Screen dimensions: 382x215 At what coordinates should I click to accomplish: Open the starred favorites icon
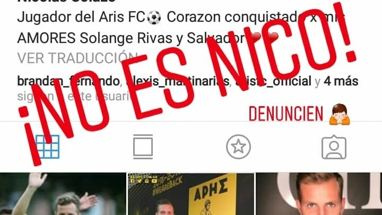pos(238,147)
